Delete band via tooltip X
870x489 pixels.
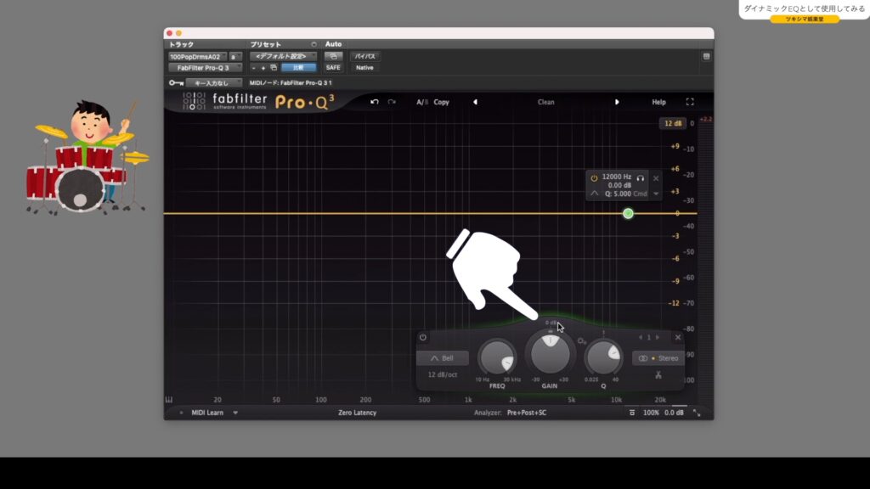[656, 178]
